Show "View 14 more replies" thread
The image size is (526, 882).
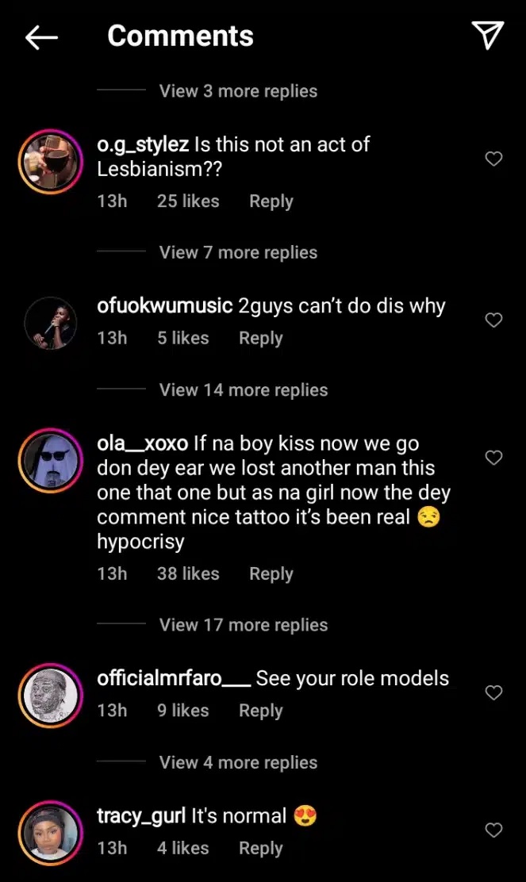point(244,390)
